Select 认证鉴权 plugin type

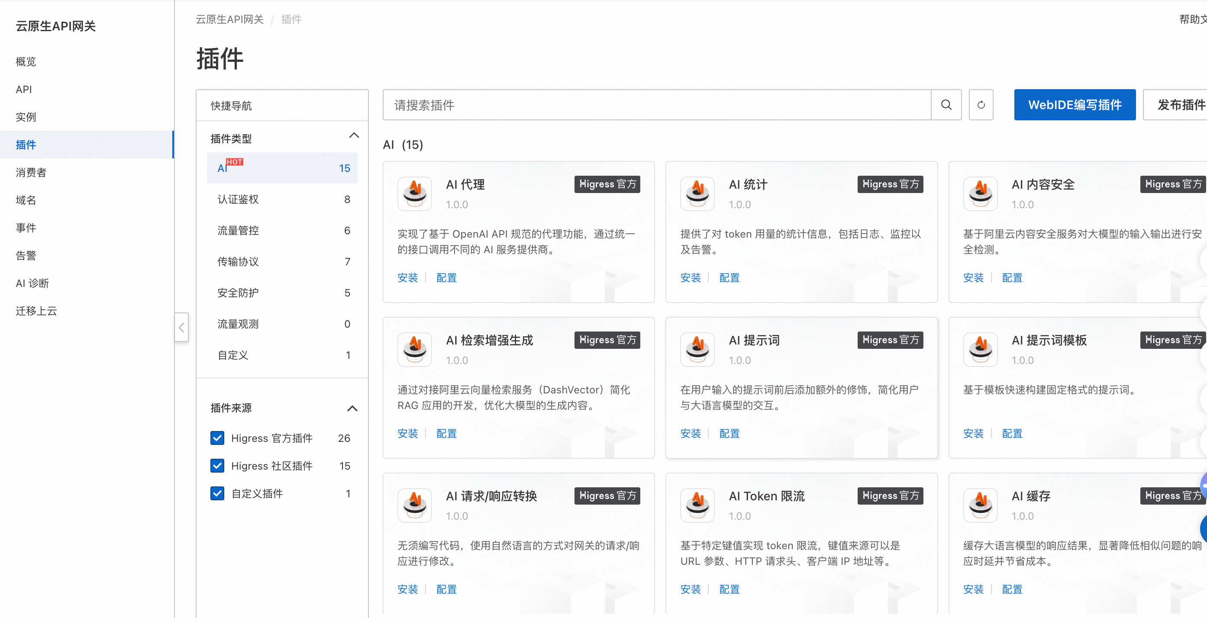(x=238, y=200)
